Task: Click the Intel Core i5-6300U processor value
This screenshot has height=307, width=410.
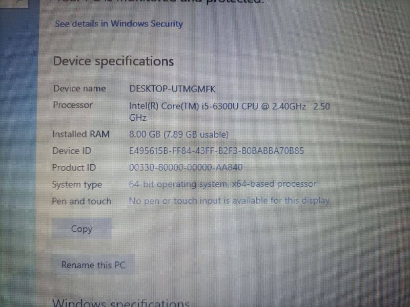Action: [x=229, y=112]
